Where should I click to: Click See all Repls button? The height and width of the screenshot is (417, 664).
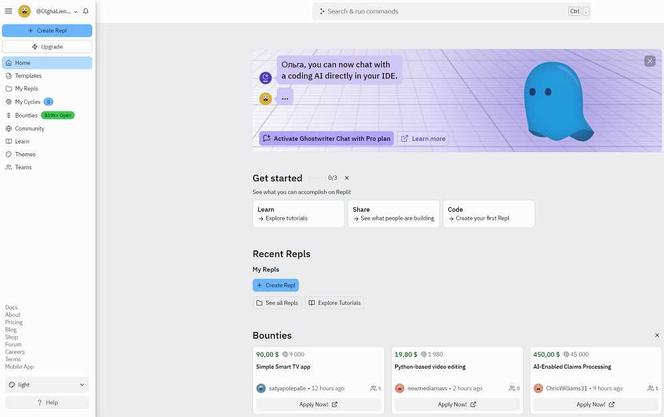pyautogui.click(x=277, y=303)
